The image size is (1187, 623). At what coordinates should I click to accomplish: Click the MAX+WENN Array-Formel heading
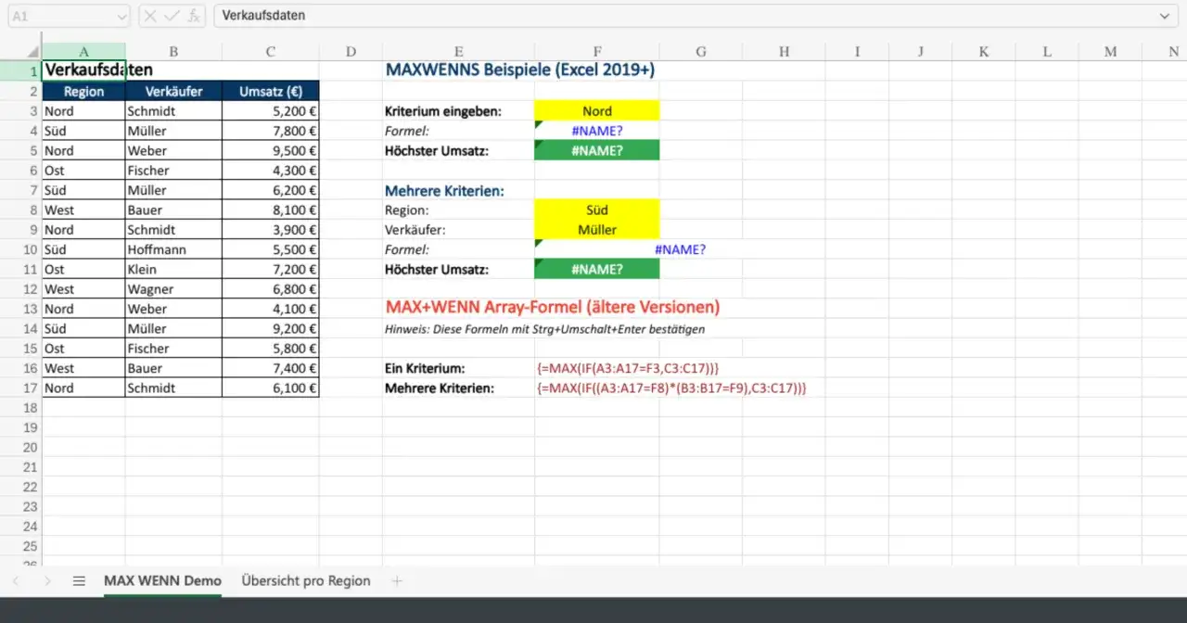pyautogui.click(x=552, y=307)
